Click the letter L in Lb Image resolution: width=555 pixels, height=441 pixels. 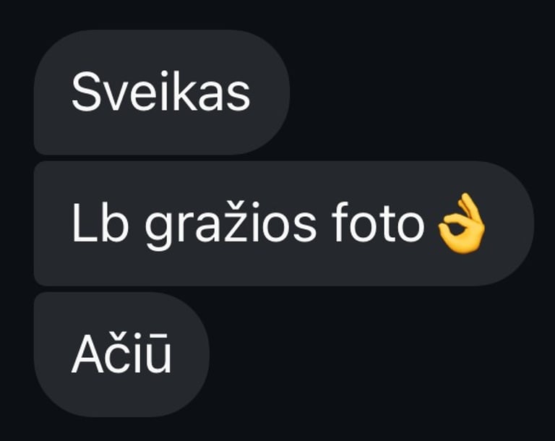pos(84,223)
